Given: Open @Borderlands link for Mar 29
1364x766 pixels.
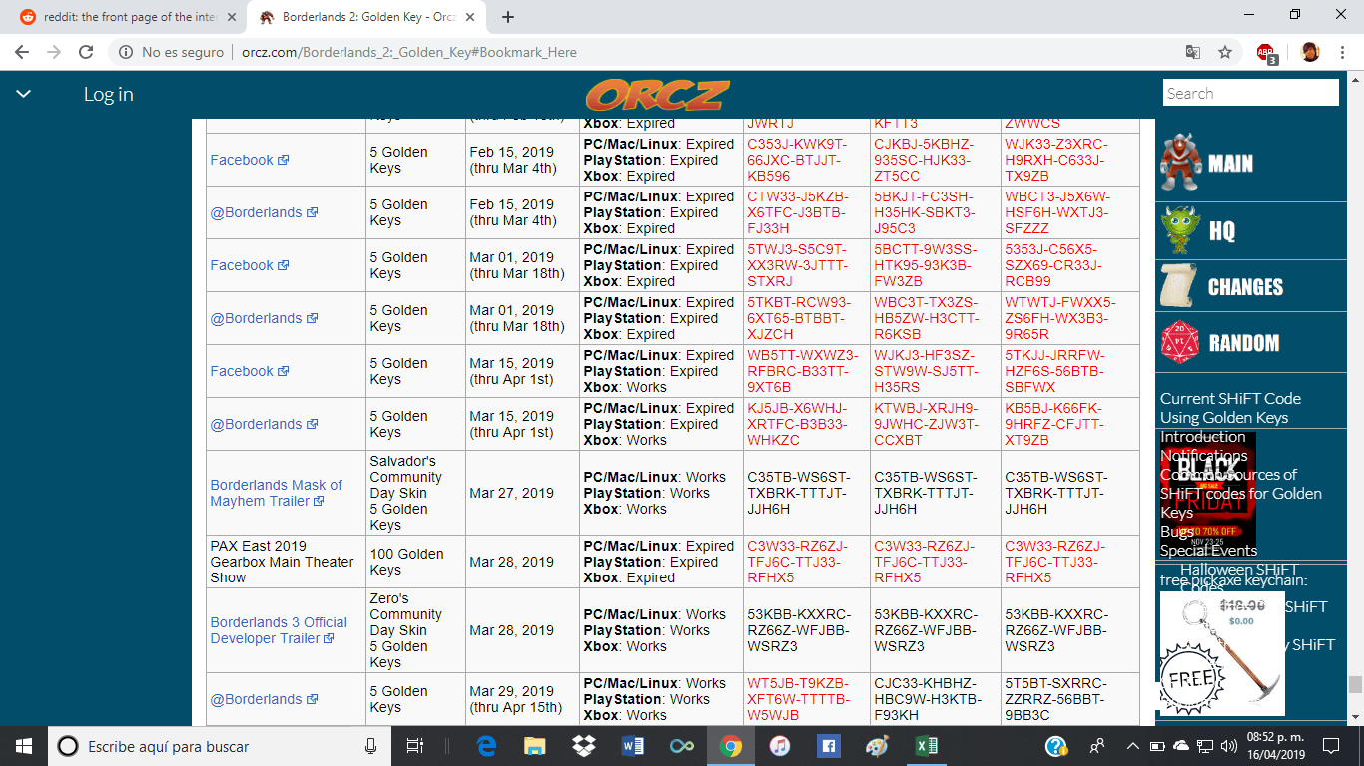Looking at the screenshot, I should [x=264, y=699].
